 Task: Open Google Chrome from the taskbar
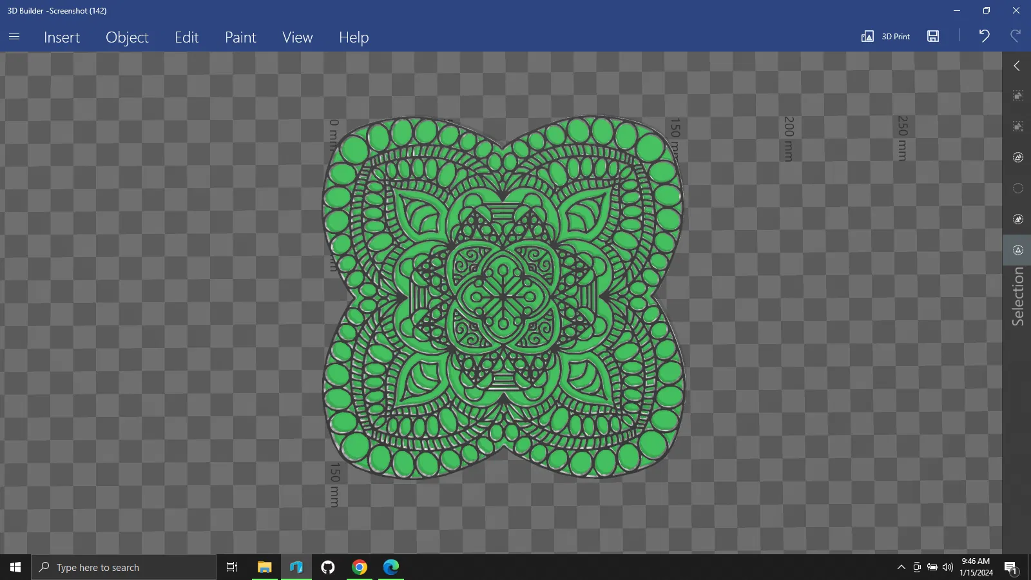click(x=360, y=567)
